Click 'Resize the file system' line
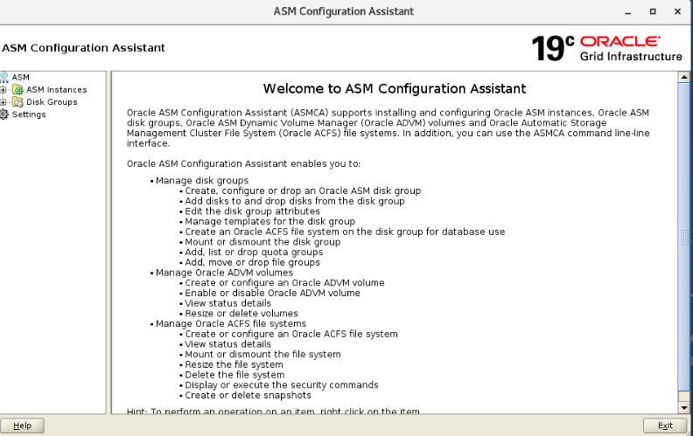This screenshot has height=436, width=693. pos(234,364)
